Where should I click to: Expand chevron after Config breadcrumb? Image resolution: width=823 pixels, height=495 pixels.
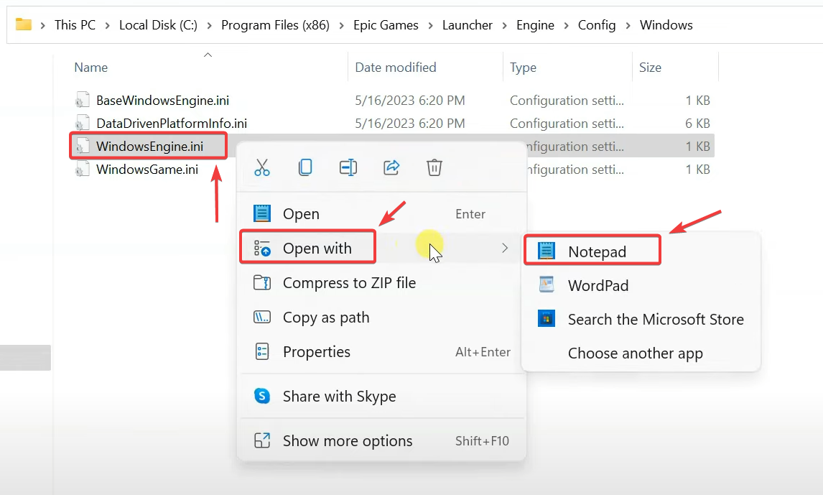[x=628, y=25]
